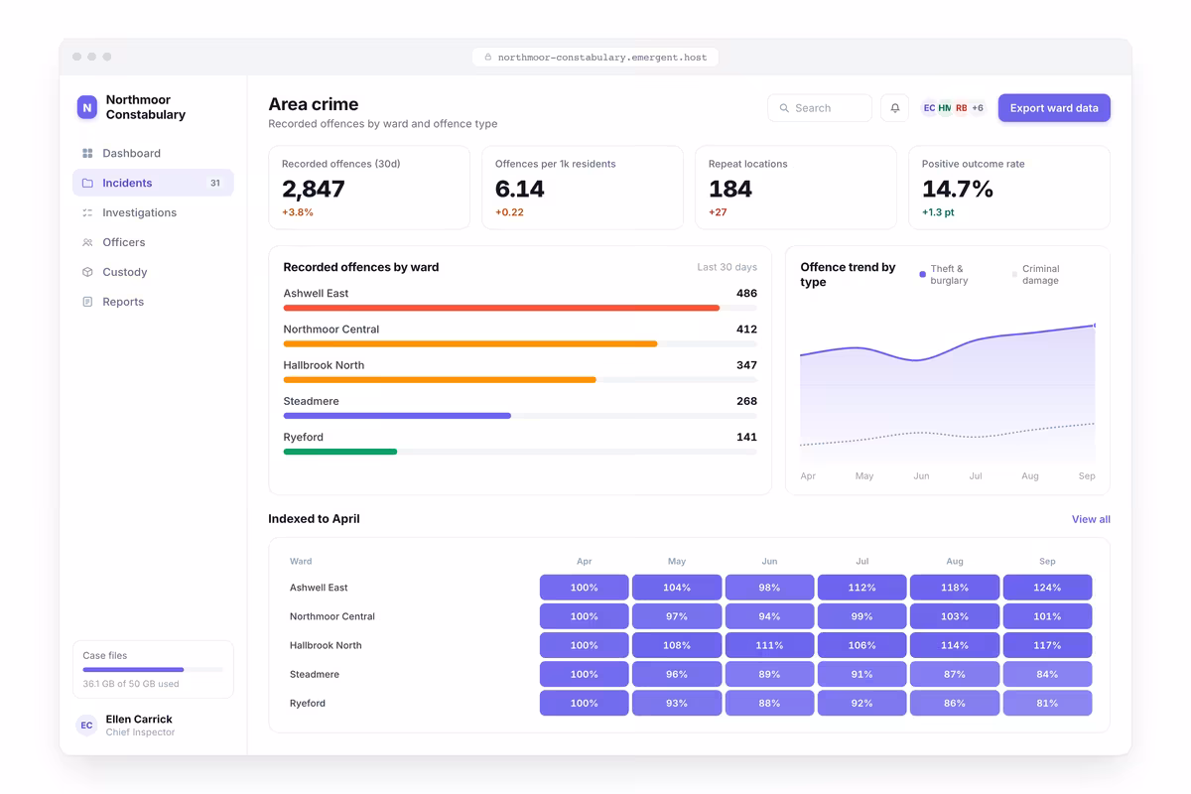Image resolution: width=1191 pixels, height=794 pixels.
Task: Click the View all link
Action: tap(1091, 519)
